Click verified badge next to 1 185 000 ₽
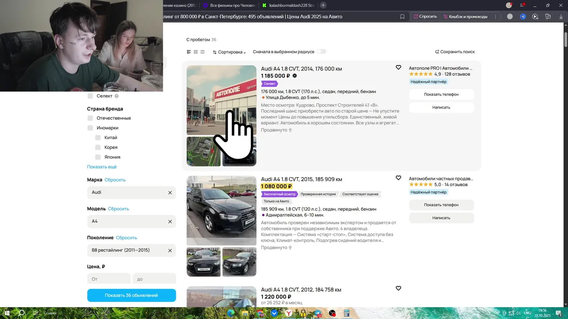The image size is (568, 319). pos(295,76)
